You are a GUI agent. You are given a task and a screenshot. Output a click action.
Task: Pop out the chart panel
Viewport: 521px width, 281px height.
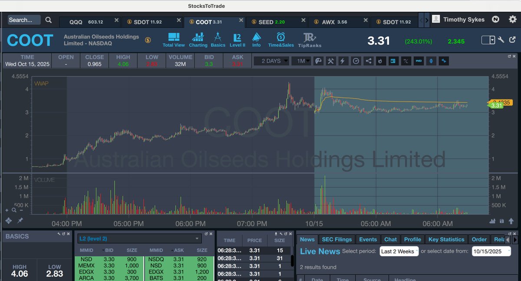tap(509, 56)
